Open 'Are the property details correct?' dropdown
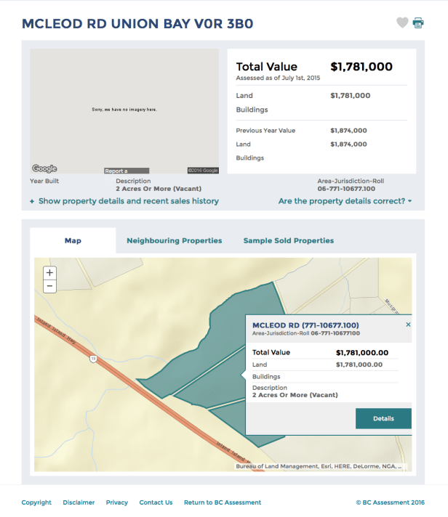The width and height of the screenshot is (448, 517). pyautogui.click(x=345, y=201)
